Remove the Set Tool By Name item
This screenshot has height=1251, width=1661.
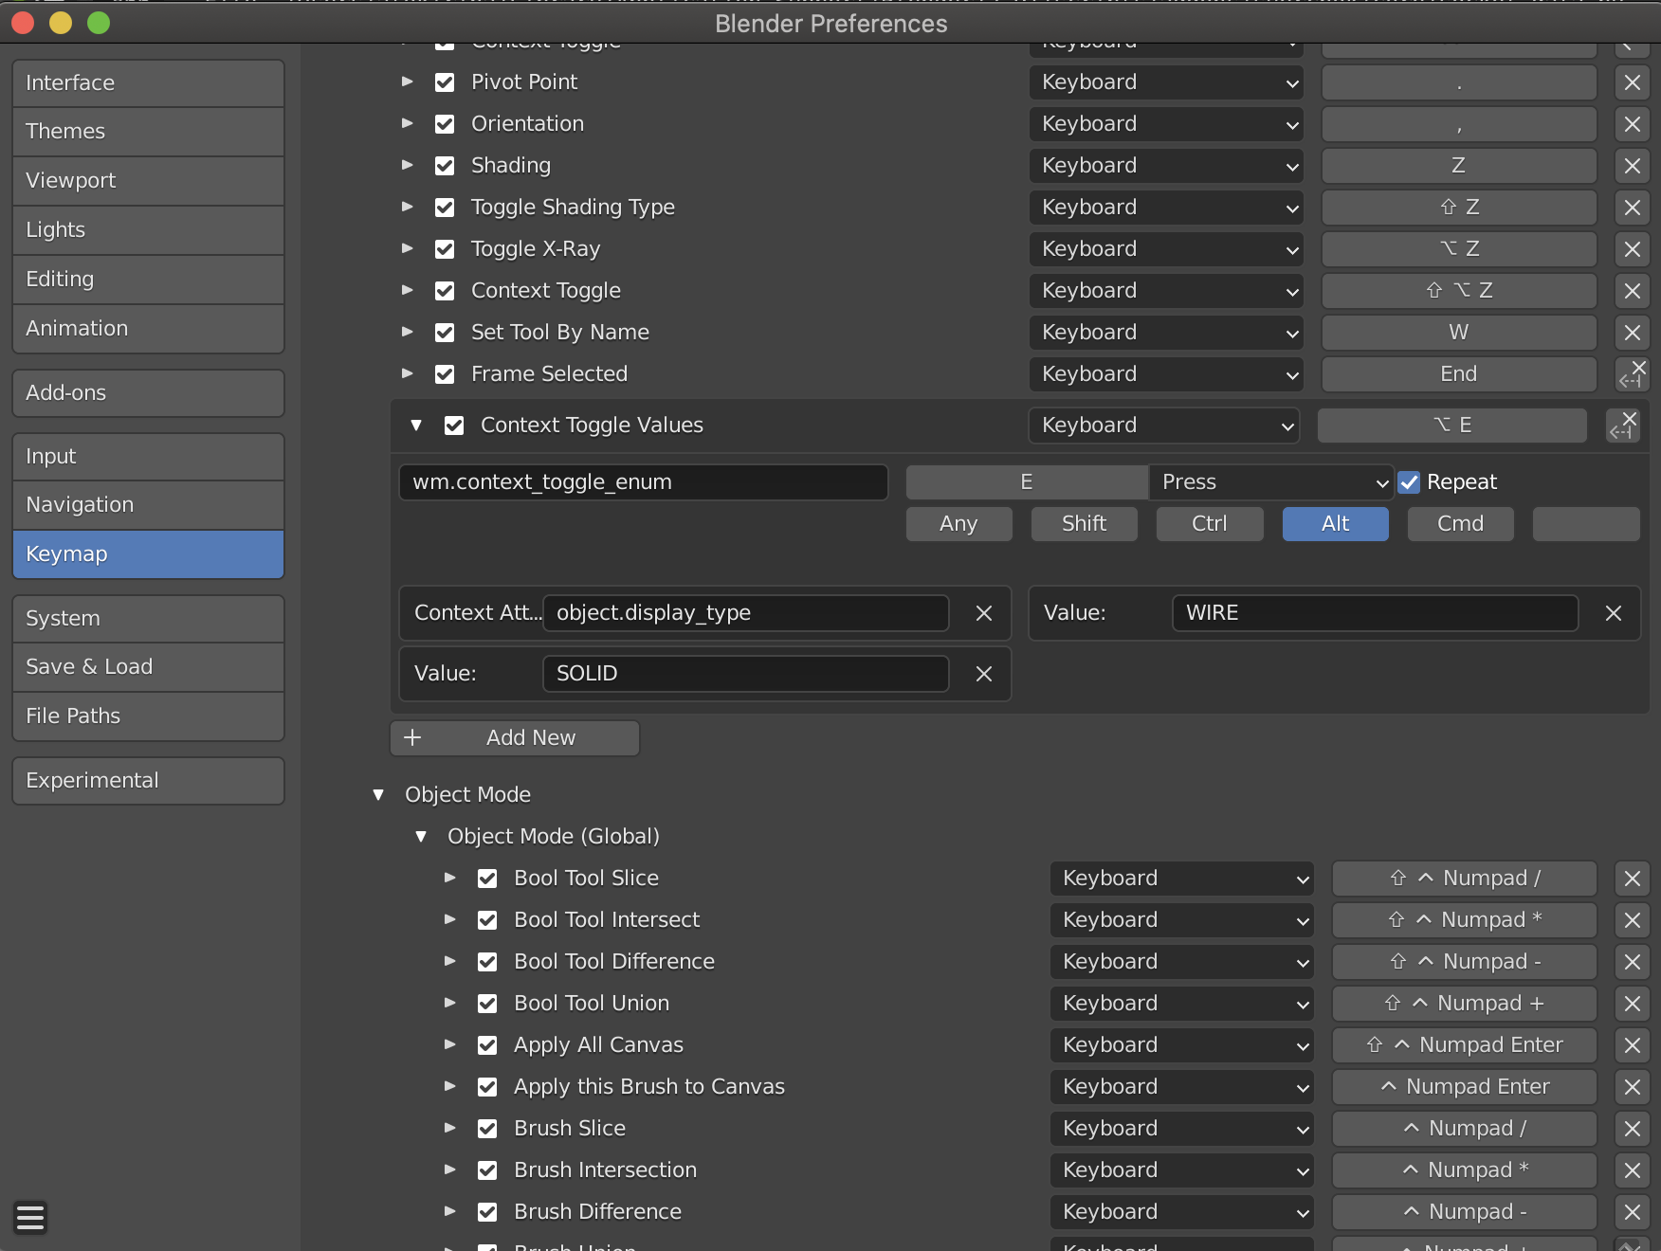click(x=1632, y=333)
